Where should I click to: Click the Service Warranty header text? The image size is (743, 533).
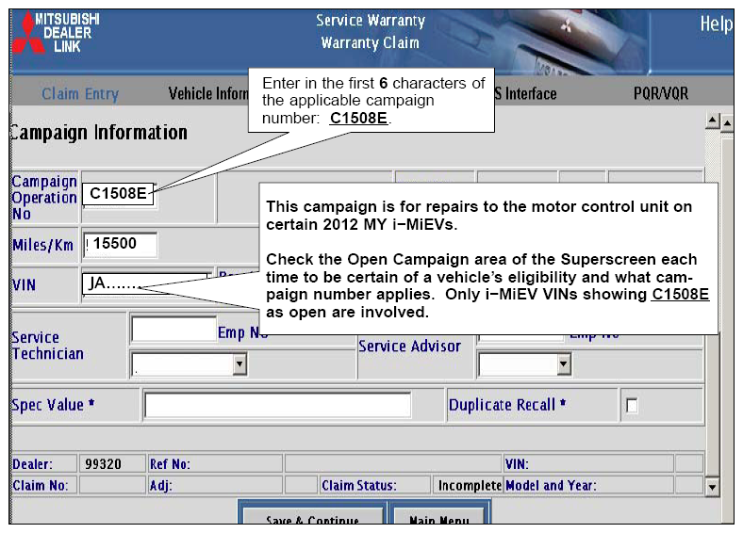click(x=371, y=21)
